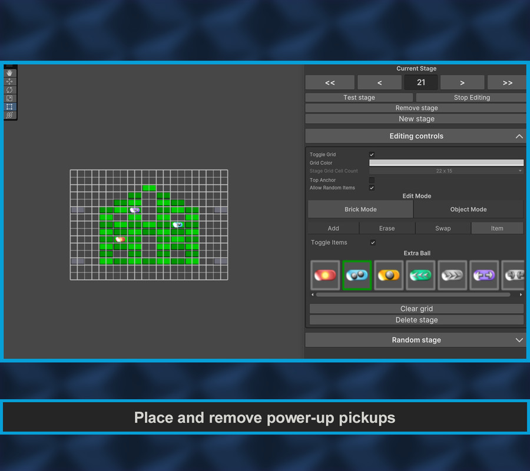Image resolution: width=530 pixels, height=471 pixels.
Task: Activate the Rotate tool
Action: coord(9,89)
